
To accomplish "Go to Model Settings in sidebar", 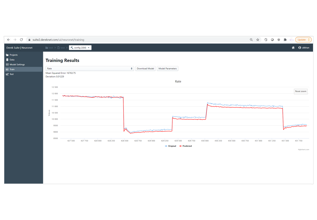I will [17, 65].
